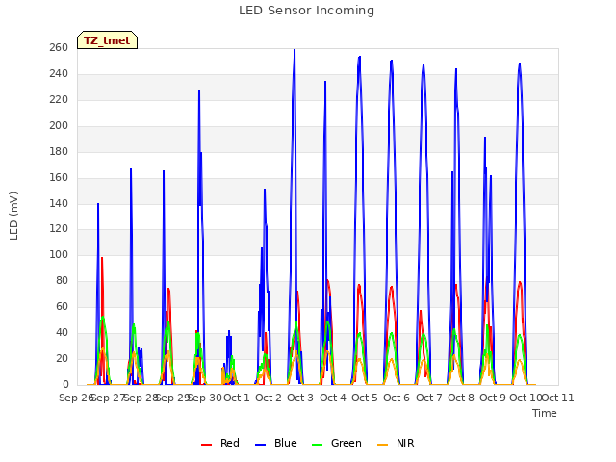616x462 pixels.
Task: Click the Oct 9 x-axis tick label
Action: (x=493, y=398)
